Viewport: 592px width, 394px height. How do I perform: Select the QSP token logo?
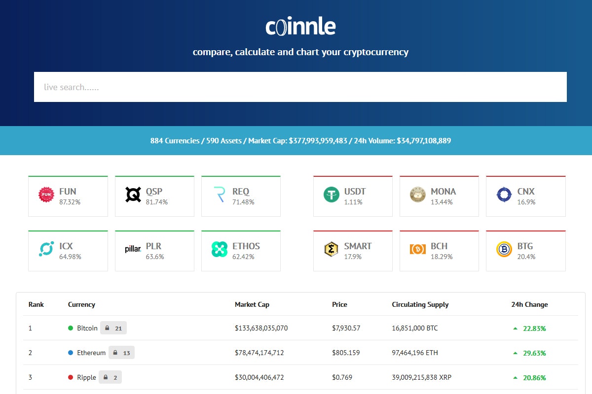pyautogui.click(x=133, y=194)
